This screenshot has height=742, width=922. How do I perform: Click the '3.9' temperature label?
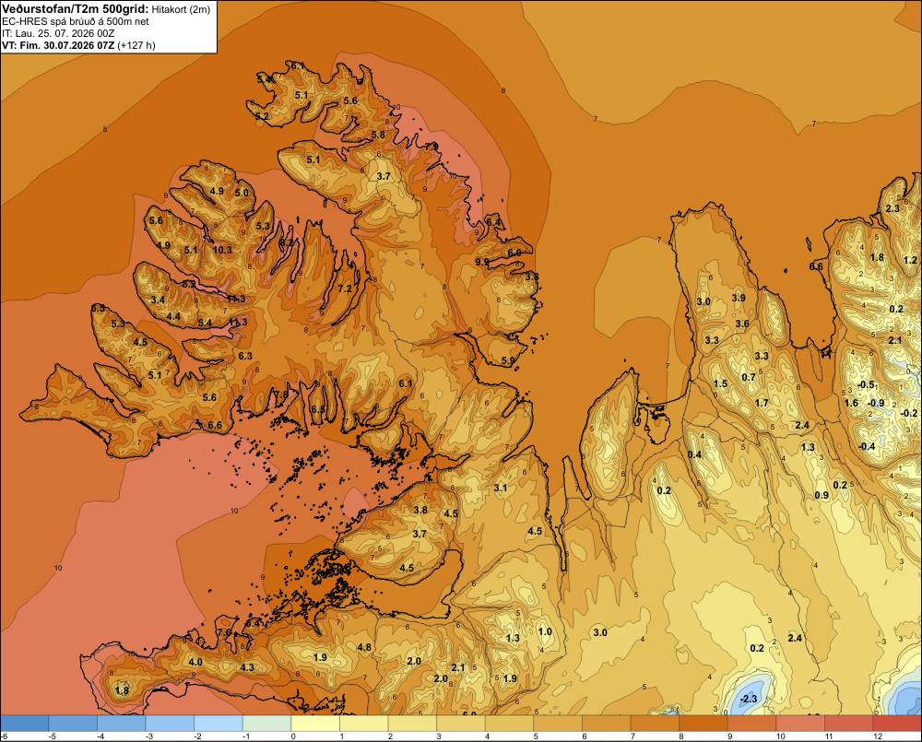tap(739, 298)
